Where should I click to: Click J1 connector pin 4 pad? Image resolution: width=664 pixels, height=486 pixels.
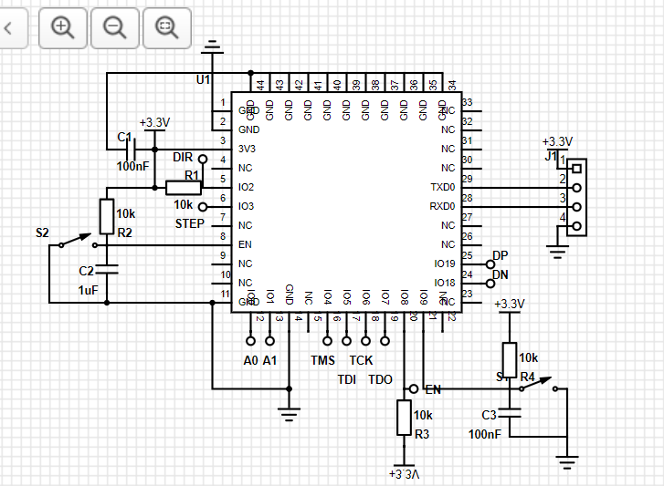tap(576, 226)
